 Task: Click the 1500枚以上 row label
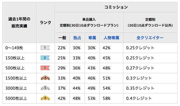pos(16,78)
